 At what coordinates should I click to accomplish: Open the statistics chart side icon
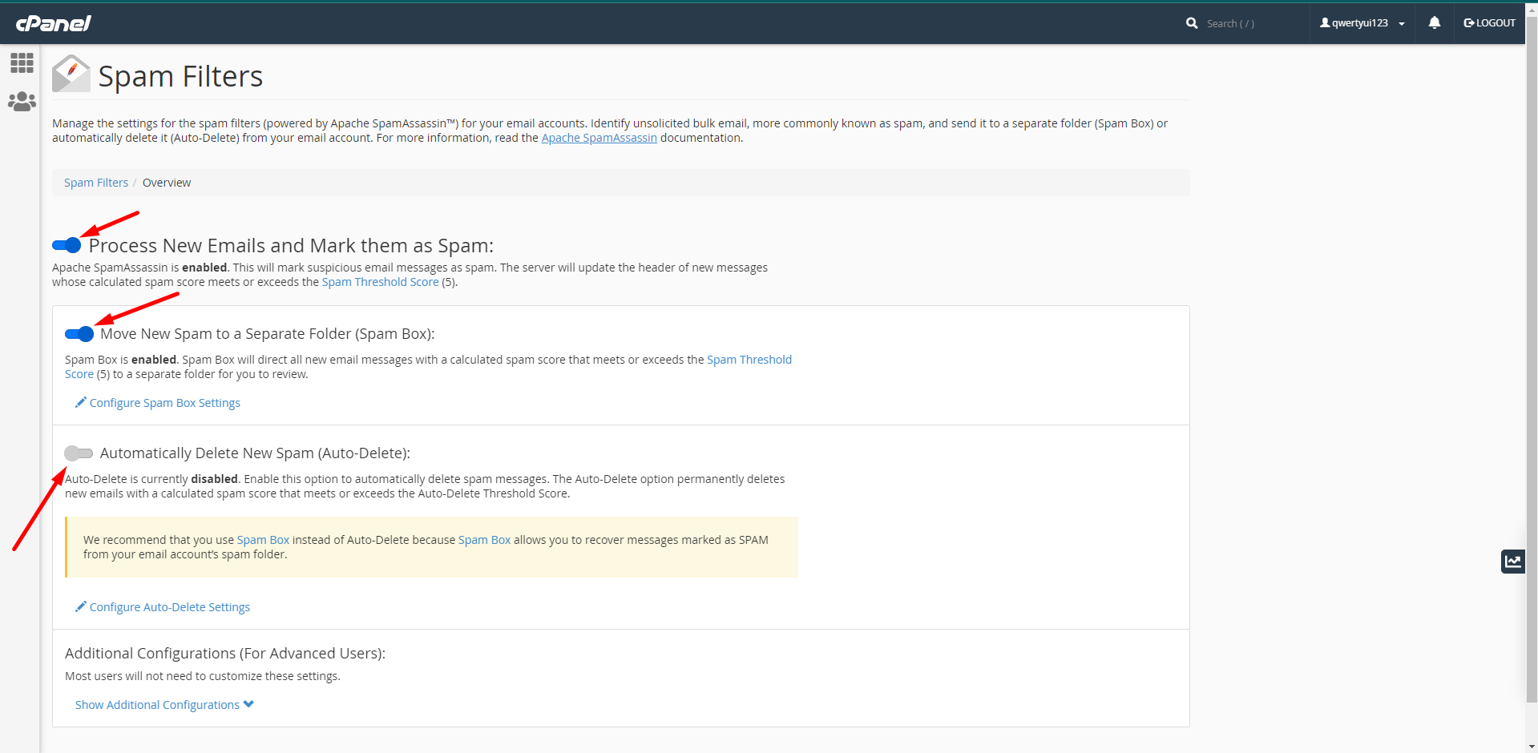click(1512, 562)
